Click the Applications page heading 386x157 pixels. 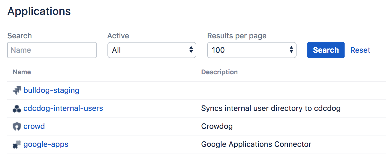[x=39, y=11]
